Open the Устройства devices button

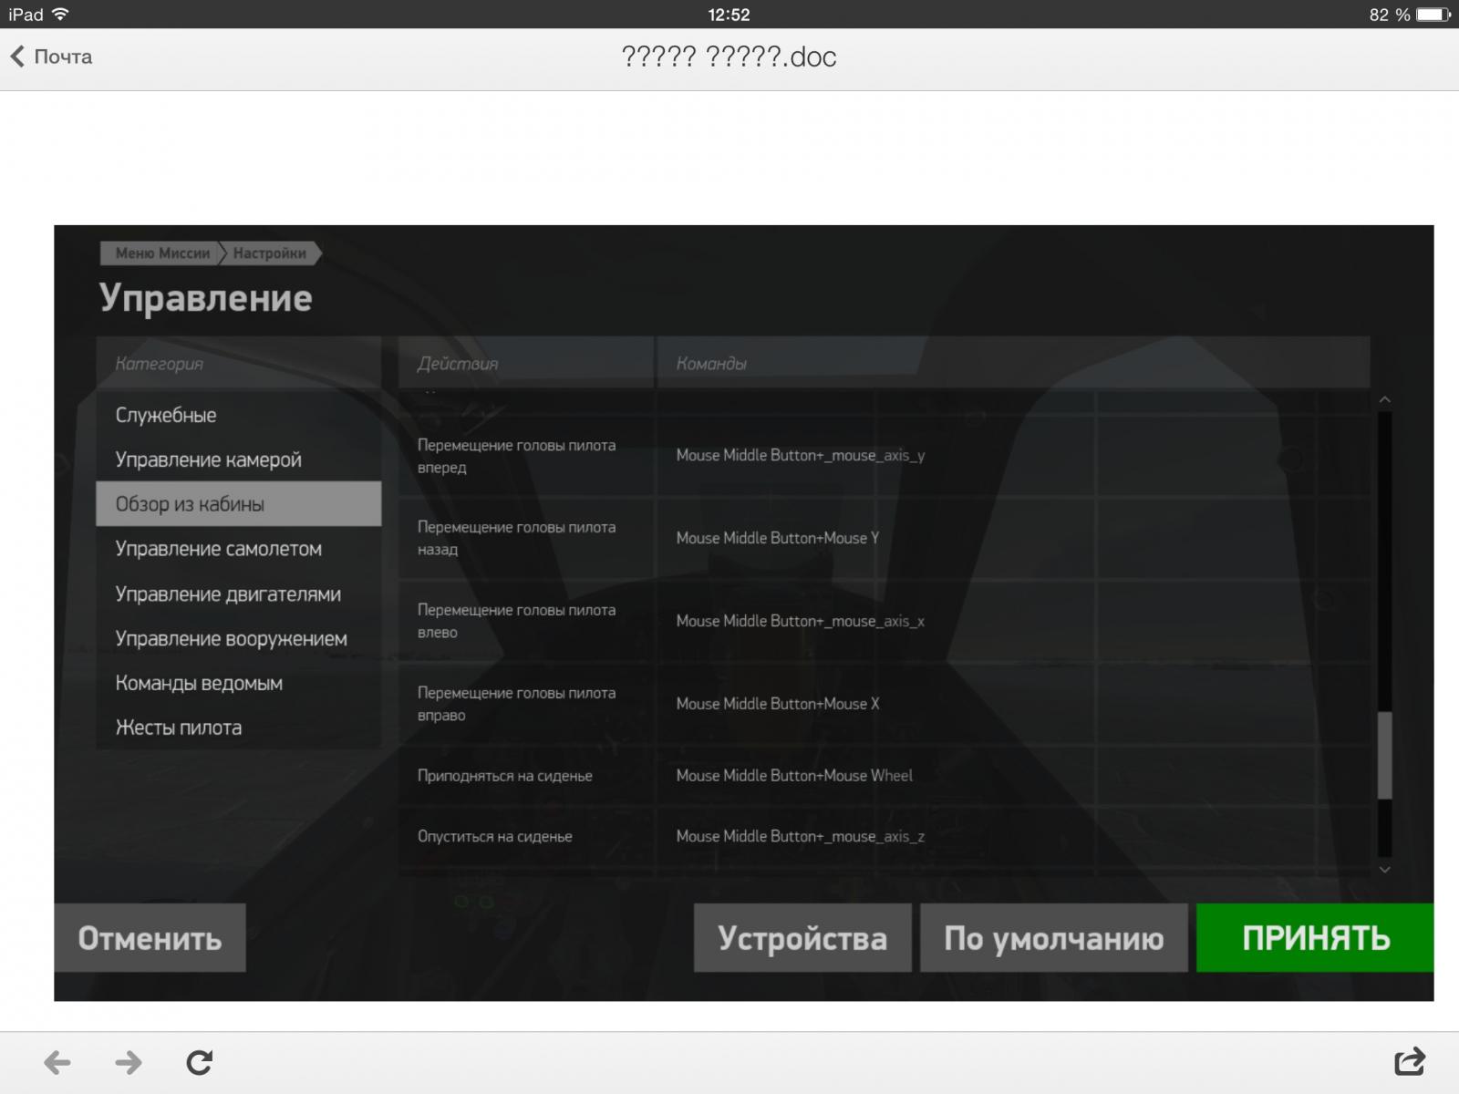click(802, 937)
